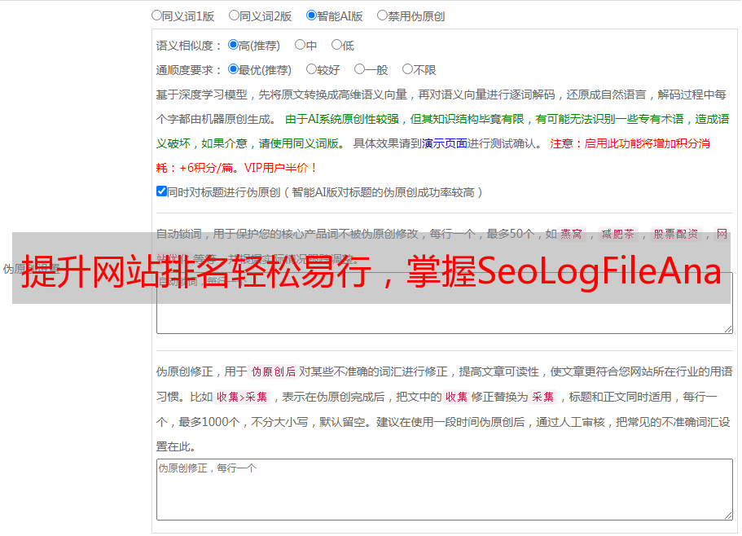Open the 演示页面 link
Image resolution: width=742 pixels, height=536 pixels.
point(445,143)
